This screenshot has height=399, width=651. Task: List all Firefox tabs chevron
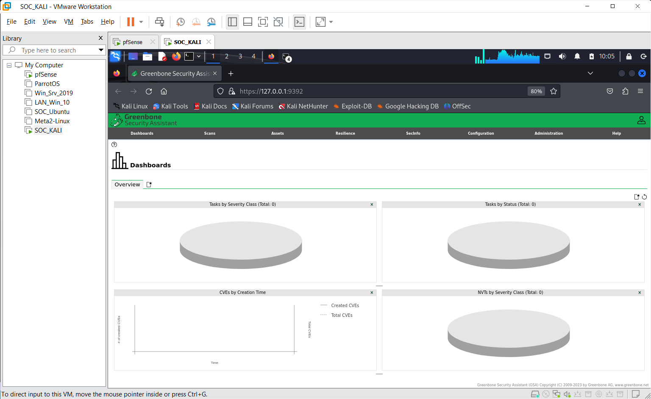click(590, 74)
